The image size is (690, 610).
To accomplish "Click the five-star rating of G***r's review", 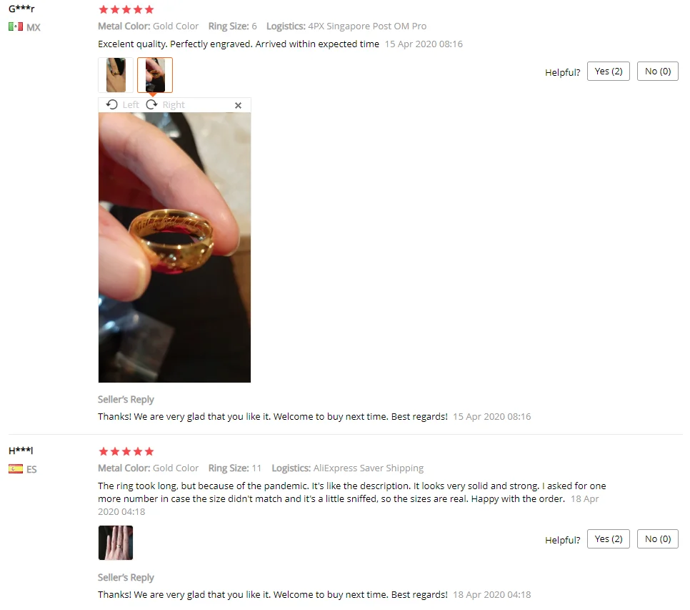I will click(126, 10).
